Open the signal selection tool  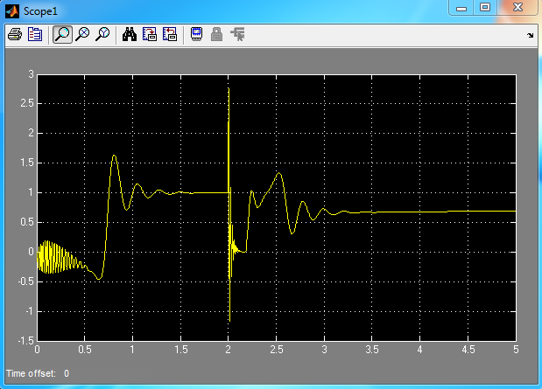[237, 35]
